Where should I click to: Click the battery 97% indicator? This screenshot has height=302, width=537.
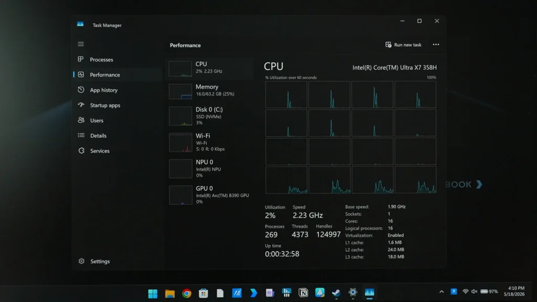tap(489, 292)
